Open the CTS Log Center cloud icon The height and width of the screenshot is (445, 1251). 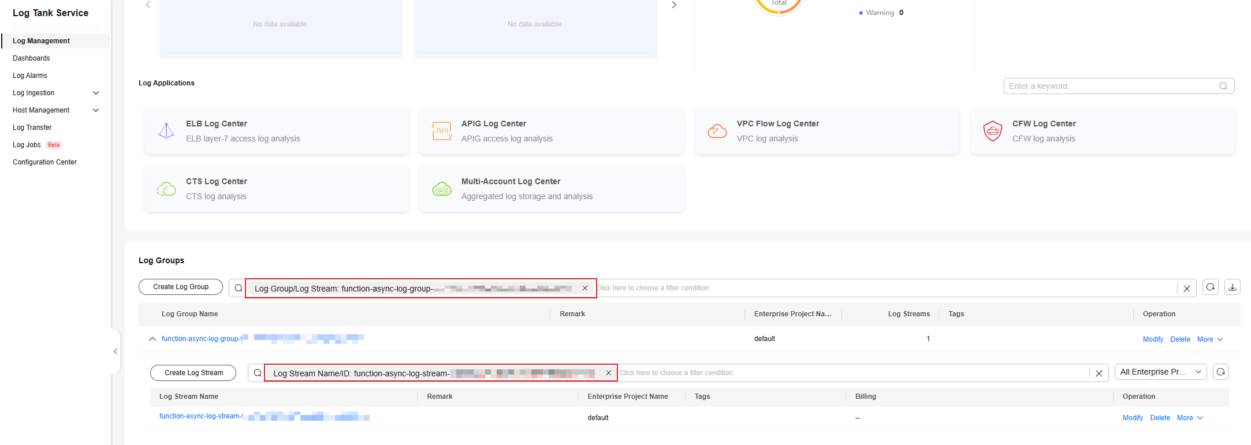tap(166, 189)
